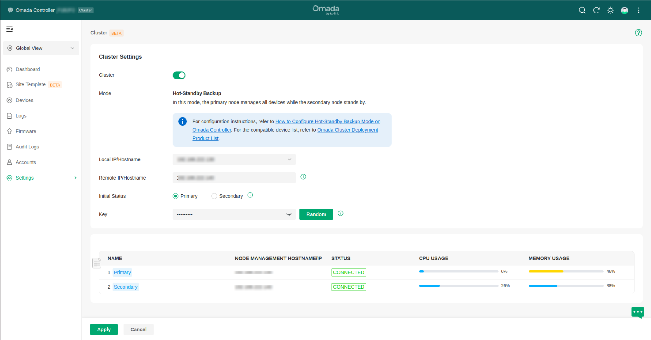The height and width of the screenshot is (340, 651).
Task: Click the CPU USAGE column header
Action: tap(434, 259)
